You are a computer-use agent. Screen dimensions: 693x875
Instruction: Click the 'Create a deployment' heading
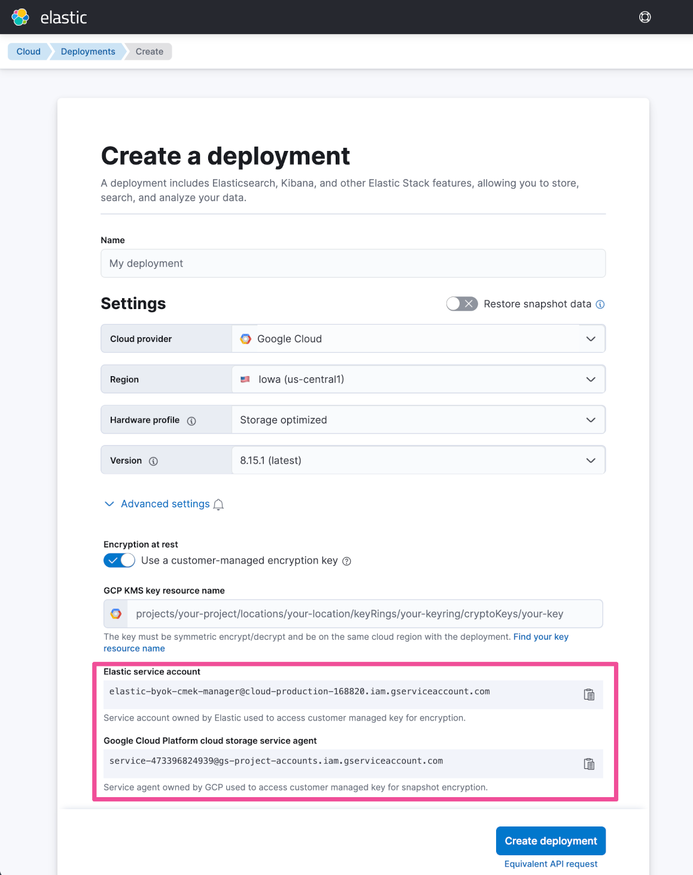point(225,156)
